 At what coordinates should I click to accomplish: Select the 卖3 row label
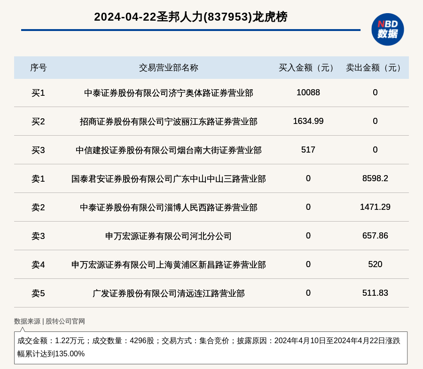tap(39, 236)
